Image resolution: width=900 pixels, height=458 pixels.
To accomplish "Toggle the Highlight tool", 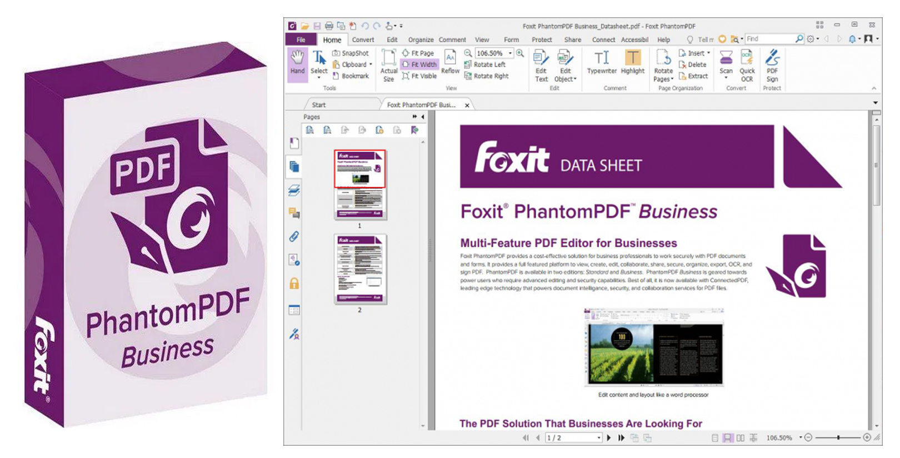I will point(633,62).
